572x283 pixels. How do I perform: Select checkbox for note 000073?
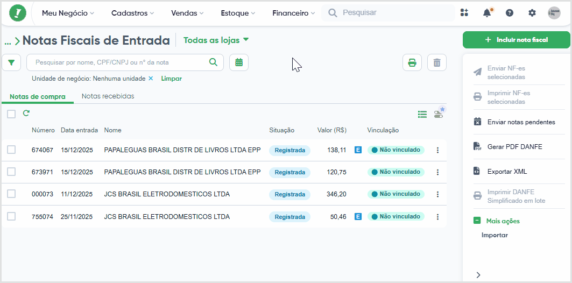[x=11, y=194]
